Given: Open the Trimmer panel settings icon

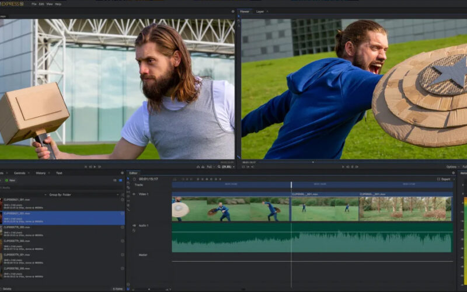Looking at the screenshot, I should pos(233,11).
